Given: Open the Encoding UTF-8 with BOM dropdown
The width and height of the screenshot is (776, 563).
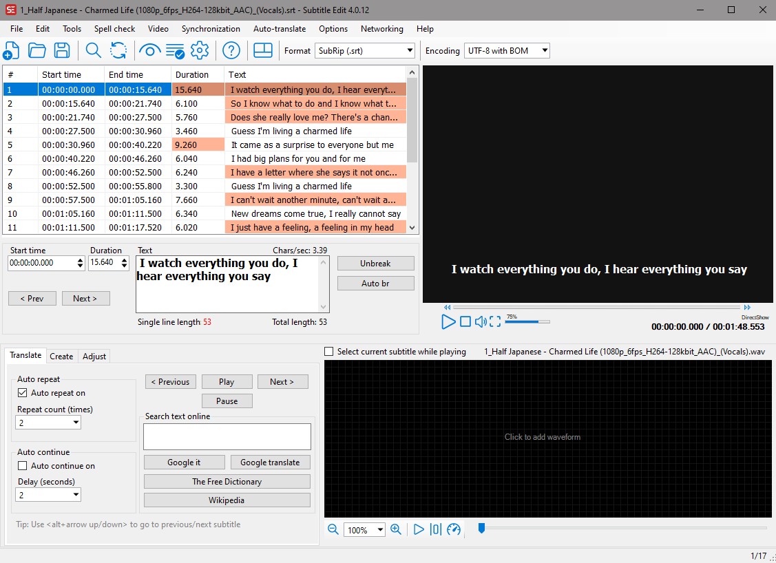Looking at the screenshot, I should (x=507, y=50).
